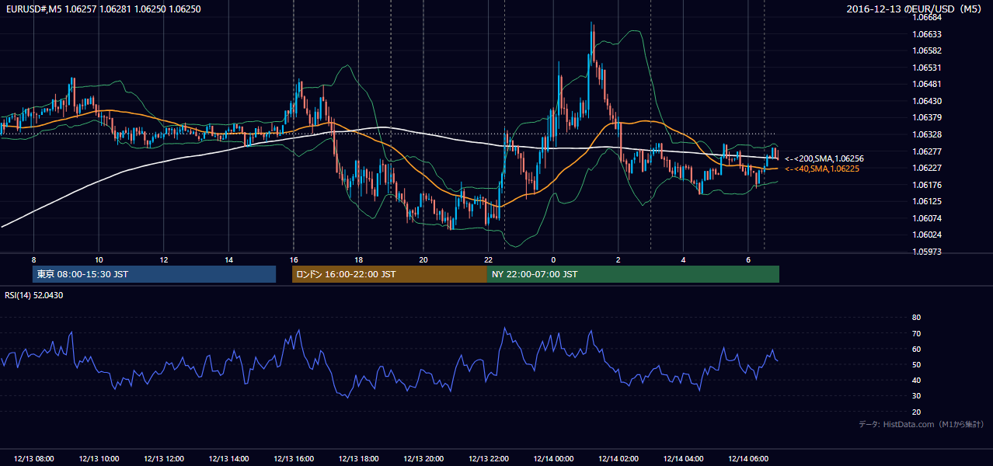Click hour label 4 under the price chart
The height and width of the screenshot is (466, 993).
(683, 259)
